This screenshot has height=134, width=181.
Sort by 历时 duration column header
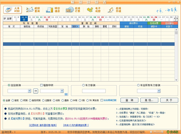tap(114, 26)
